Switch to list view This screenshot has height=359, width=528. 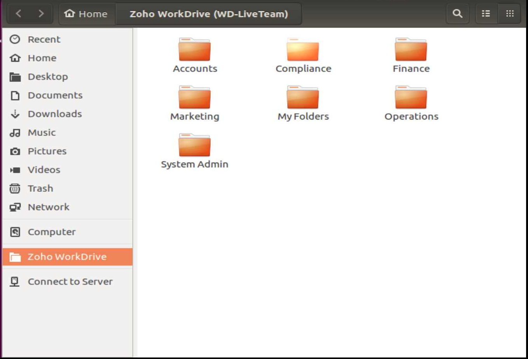point(486,14)
